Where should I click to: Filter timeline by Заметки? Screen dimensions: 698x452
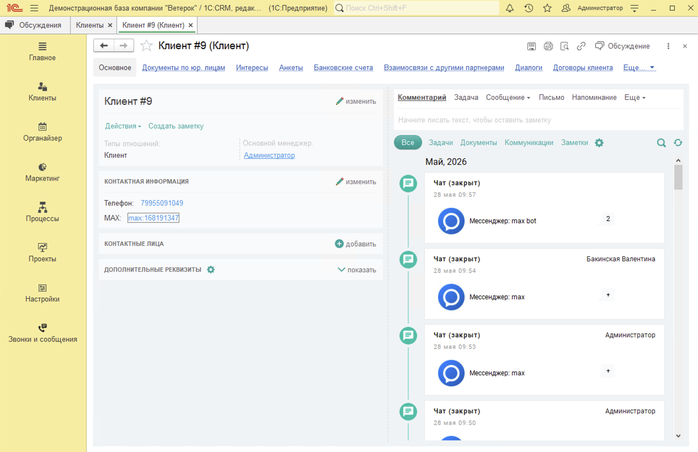click(574, 142)
